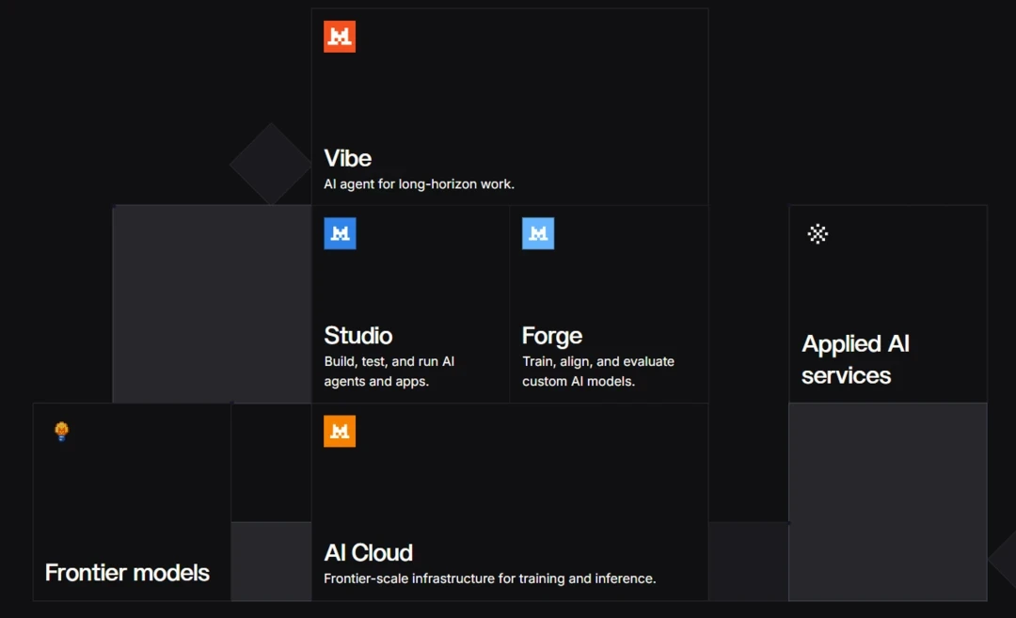Click 'Build, test, and run AI agents and apps.' description
The width and height of the screenshot is (1016, 618).
[389, 372]
